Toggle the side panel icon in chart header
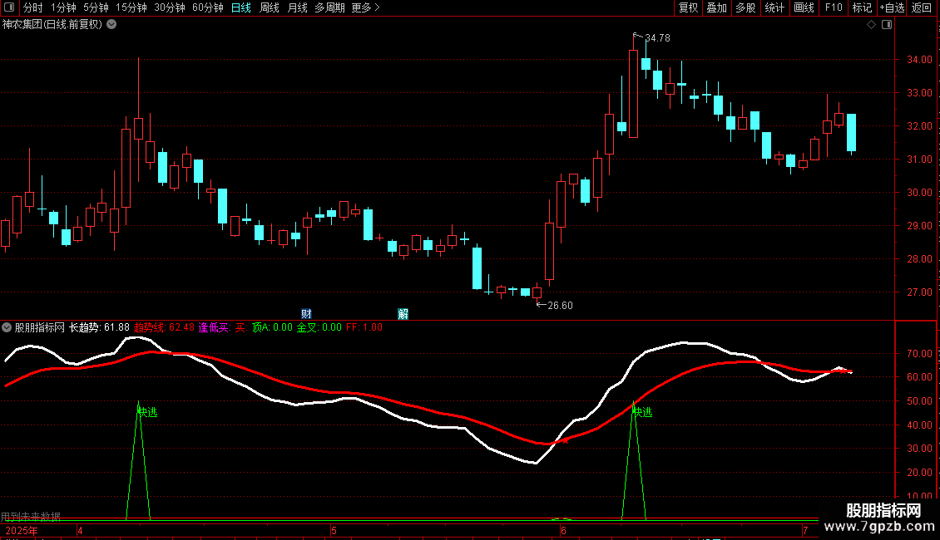The width and height of the screenshot is (940, 540). (887, 25)
